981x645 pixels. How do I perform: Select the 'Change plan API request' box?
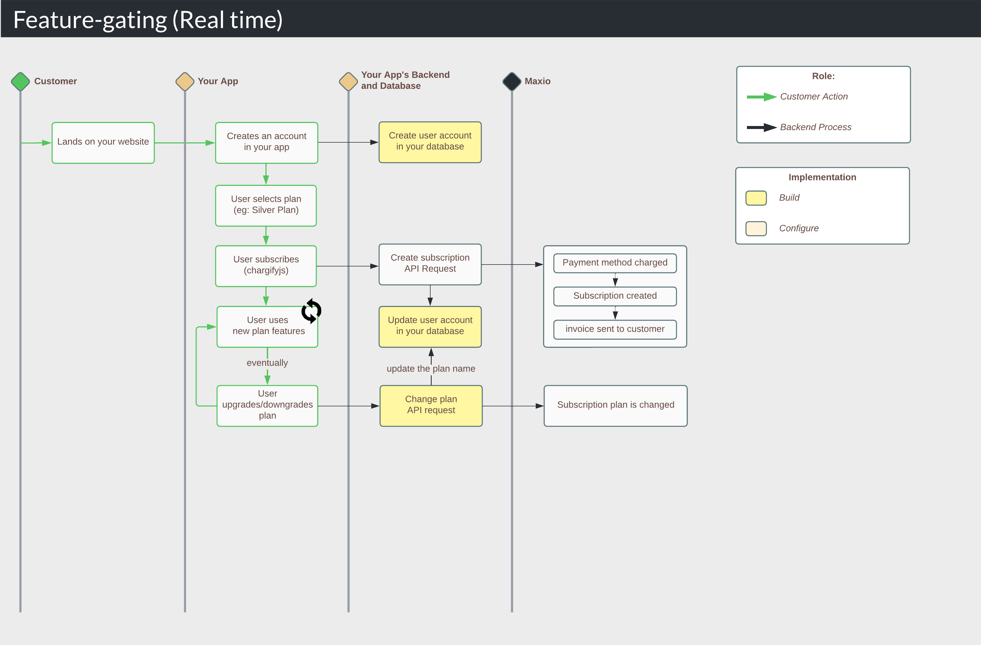431,406
